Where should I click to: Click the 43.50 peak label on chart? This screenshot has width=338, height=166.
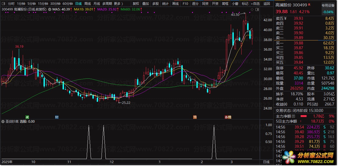coord(235,15)
